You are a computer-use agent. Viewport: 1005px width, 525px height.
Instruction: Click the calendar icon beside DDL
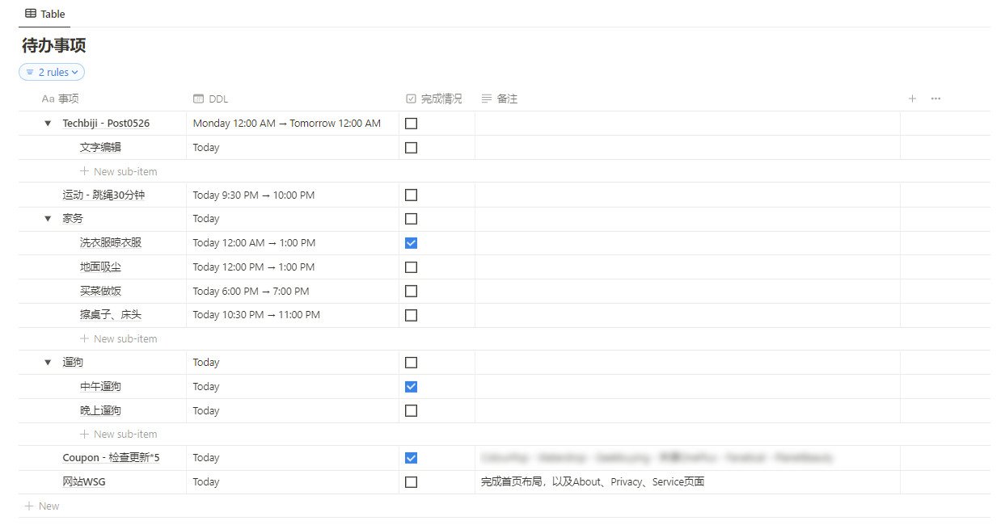point(198,99)
